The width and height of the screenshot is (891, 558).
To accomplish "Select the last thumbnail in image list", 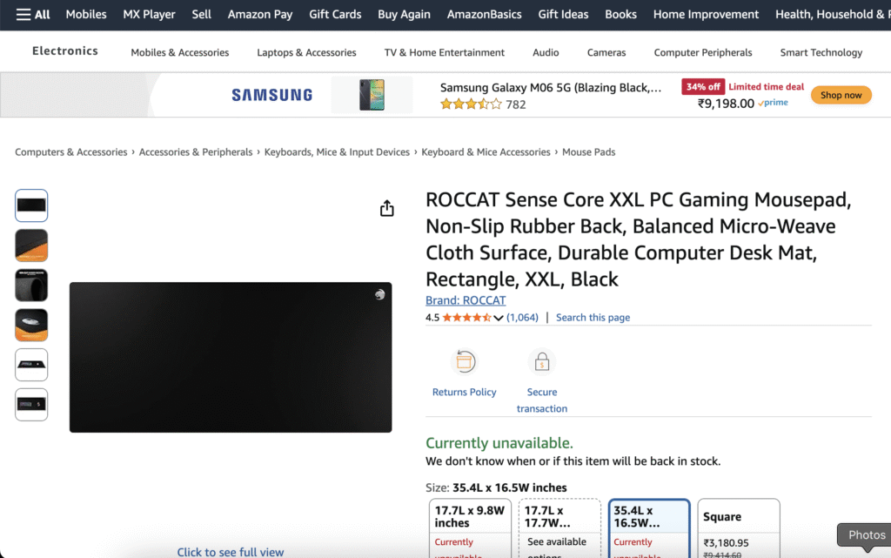I will pos(31,405).
